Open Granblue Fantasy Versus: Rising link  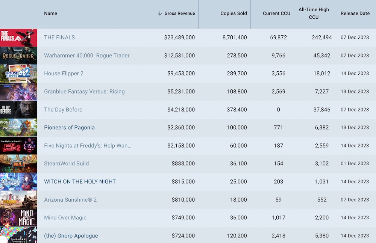(84, 92)
